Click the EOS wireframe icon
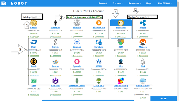This screenshot has width=179, height=101. pyautogui.click(x=143, y=62)
